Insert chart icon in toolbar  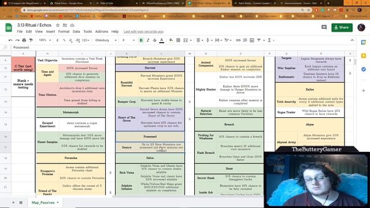[252, 40]
